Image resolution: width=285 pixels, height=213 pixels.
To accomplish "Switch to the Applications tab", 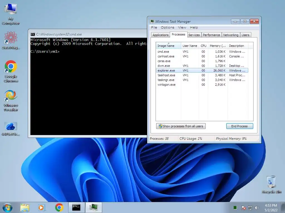I will click(161, 35).
